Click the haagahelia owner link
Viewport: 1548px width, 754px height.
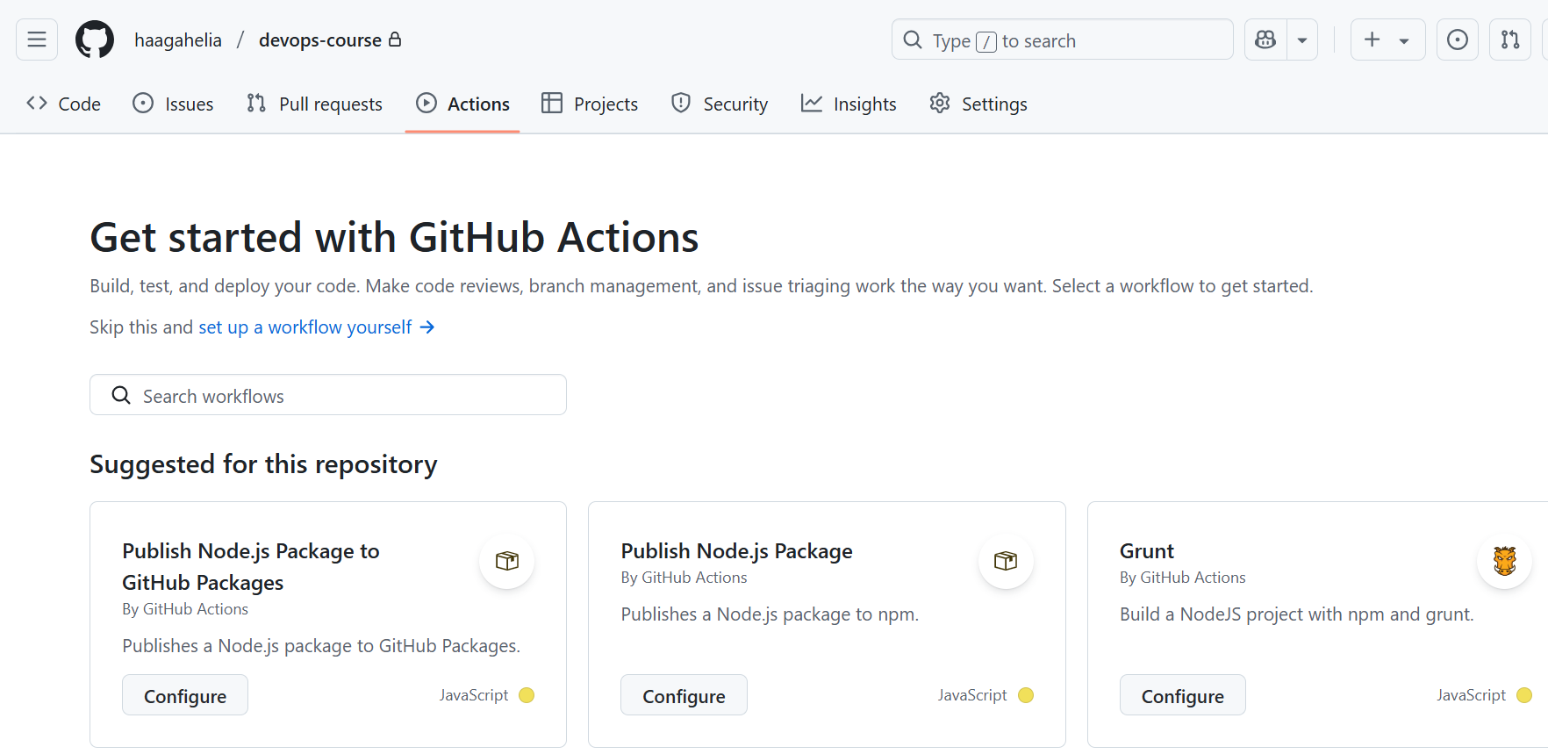(x=178, y=40)
